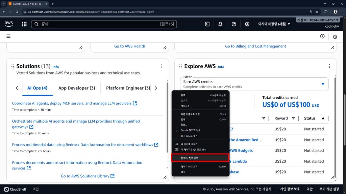Go back using the browser toolbar arrow

[4, 12]
